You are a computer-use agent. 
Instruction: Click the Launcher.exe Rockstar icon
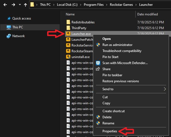tap(68, 34)
